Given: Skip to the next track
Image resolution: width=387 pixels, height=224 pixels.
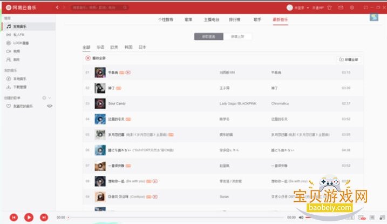Looking at the screenshot, I should click(x=44, y=218).
